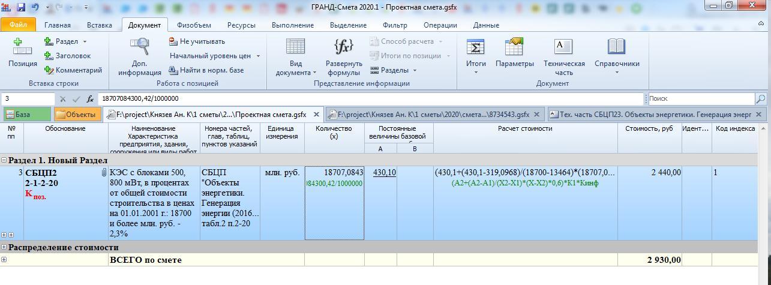This screenshot has height=285, width=771.
Task: Select the cost cell 2 440,00
Action: pos(649,203)
